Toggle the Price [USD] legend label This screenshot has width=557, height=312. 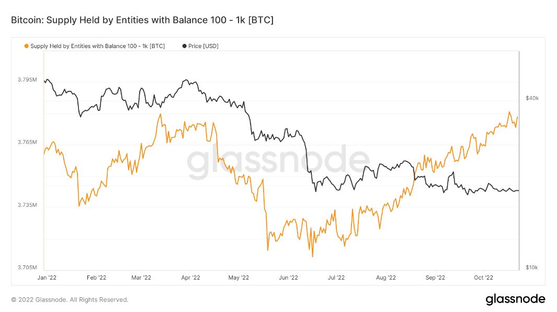203,46
